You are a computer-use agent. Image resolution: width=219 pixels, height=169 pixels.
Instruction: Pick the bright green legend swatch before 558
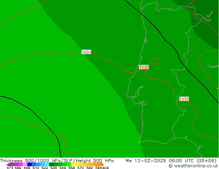click(69, 164)
